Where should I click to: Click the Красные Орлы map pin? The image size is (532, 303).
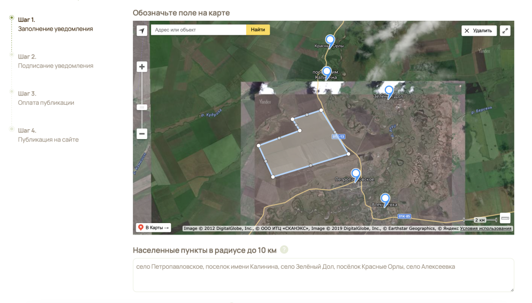(330, 41)
